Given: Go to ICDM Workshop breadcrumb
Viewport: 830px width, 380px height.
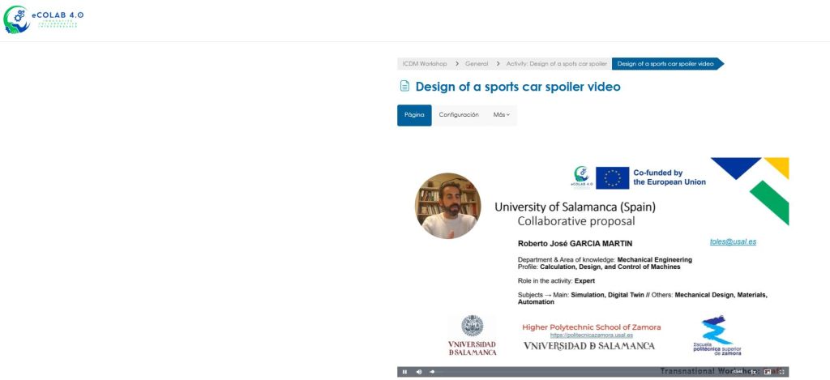Looking at the screenshot, I should [425, 64].
